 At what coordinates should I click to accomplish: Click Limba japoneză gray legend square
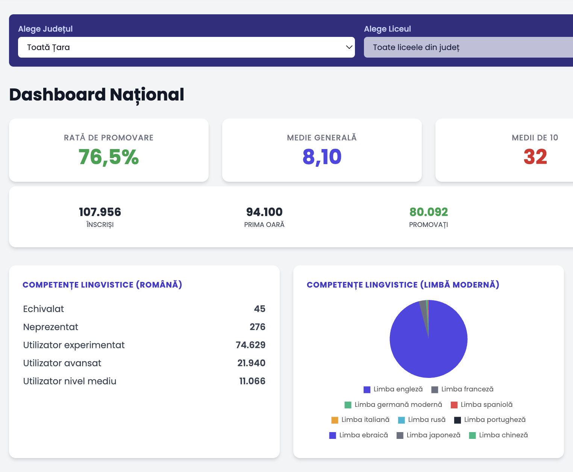point(400,435)
